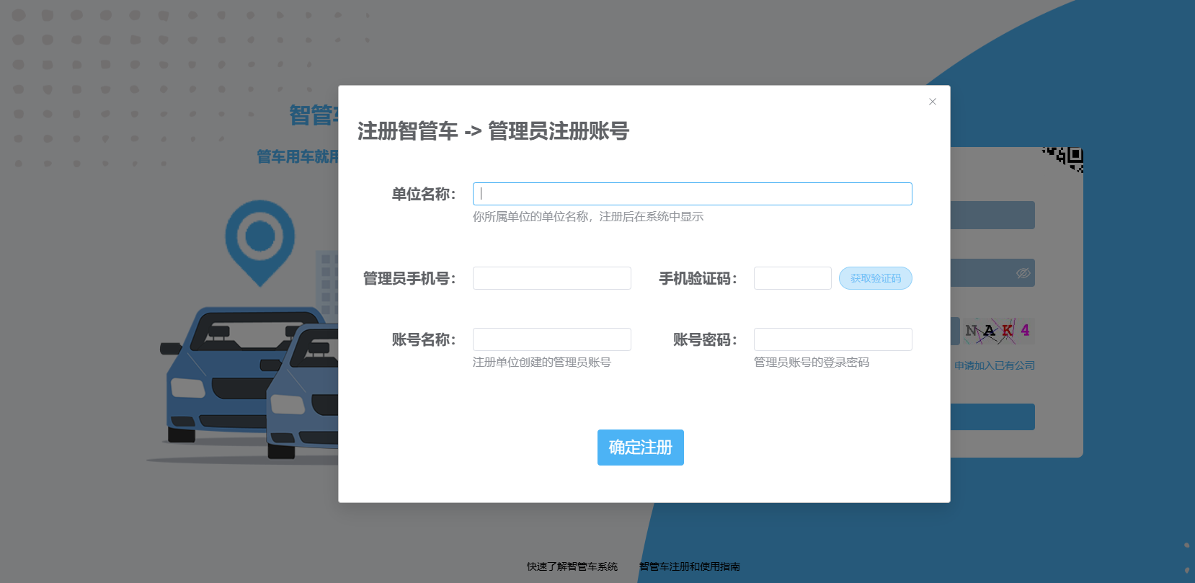Open the 智管车注册和使用指南 footer link

[x=689, y=566]
